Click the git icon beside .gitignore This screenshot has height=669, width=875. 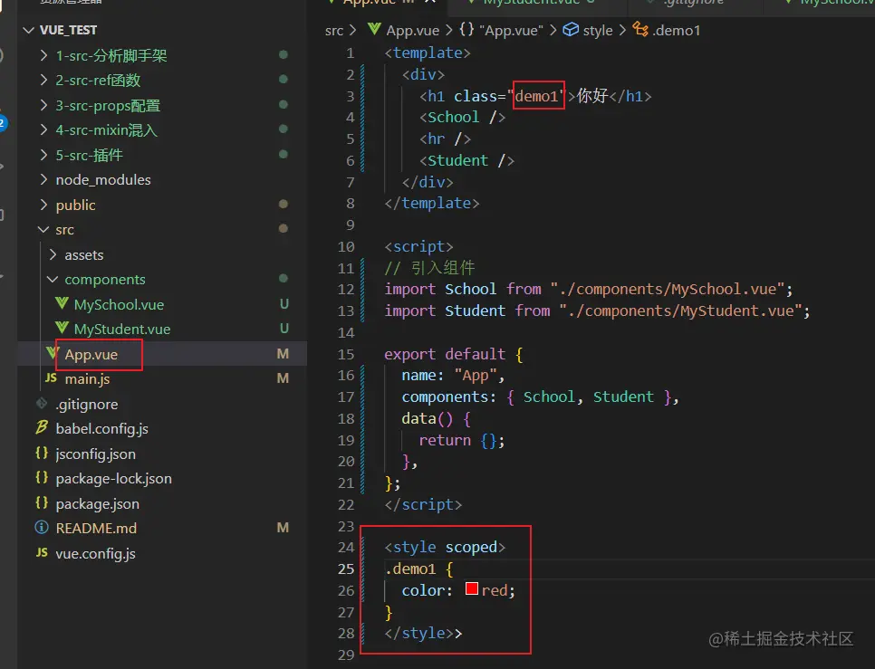pos(42,403)
